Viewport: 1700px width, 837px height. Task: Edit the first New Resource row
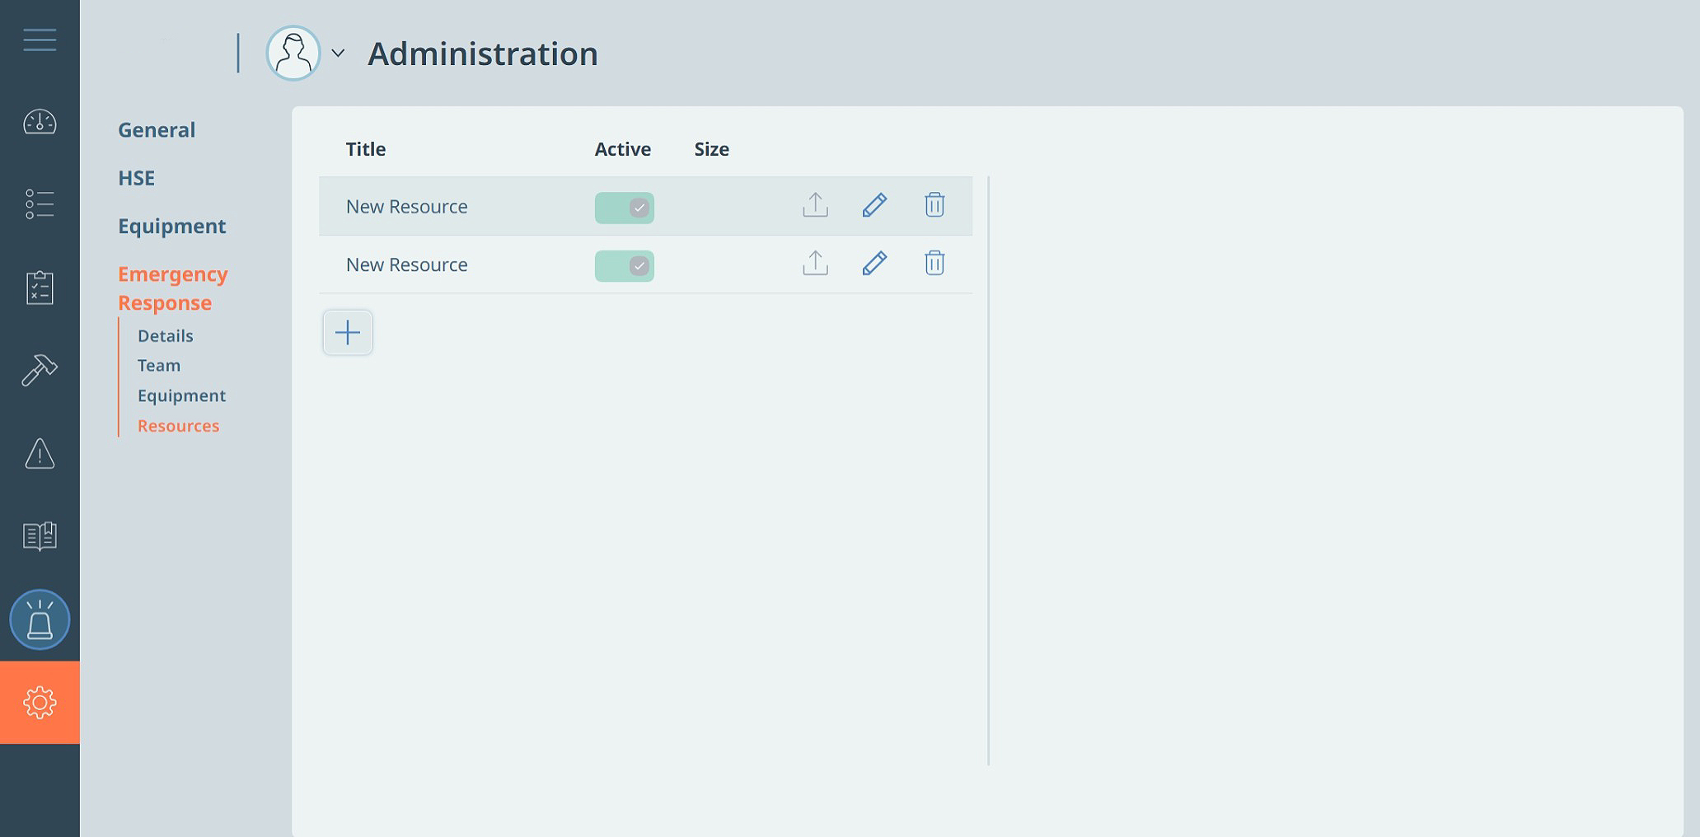[x=874, y=205]
